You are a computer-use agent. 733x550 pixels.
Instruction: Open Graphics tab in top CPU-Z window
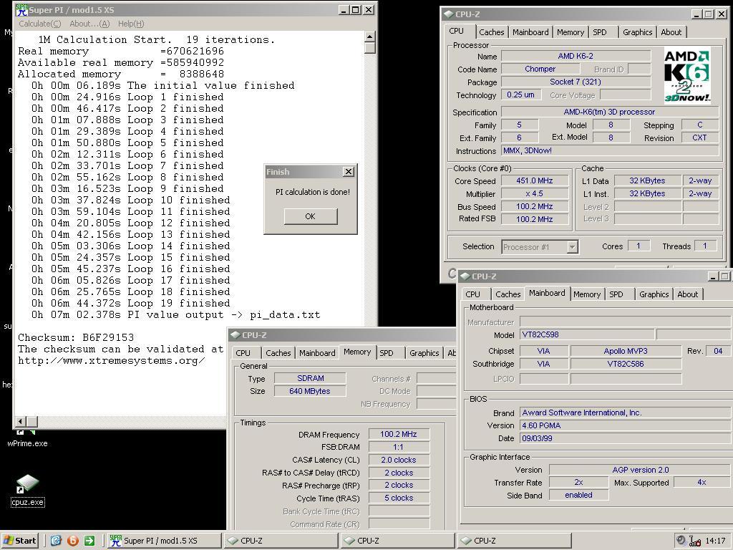pos(638,32)
